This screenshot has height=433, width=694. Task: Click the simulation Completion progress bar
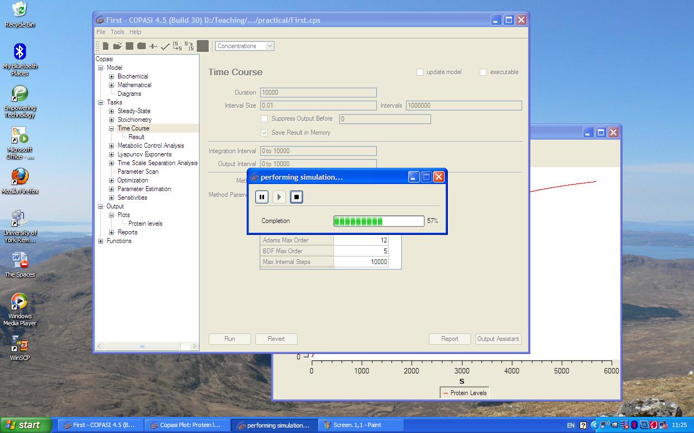(378, 221)
